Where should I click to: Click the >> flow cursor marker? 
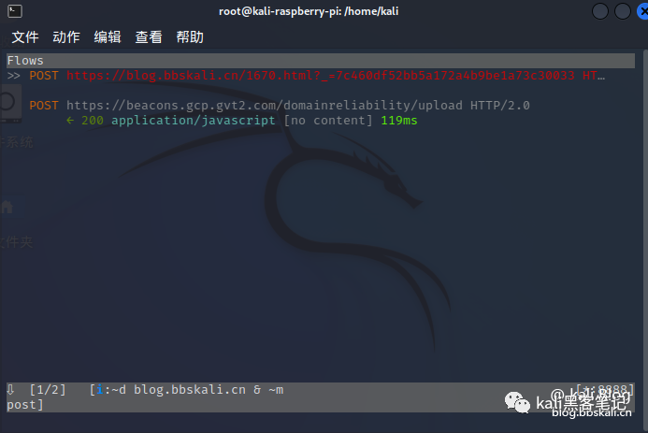(x=14, y=76)
